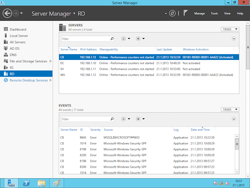Expand Remote Desktop Services submenu
The height and width of the screenshot is (188, 250).
[x=51, y=80]
